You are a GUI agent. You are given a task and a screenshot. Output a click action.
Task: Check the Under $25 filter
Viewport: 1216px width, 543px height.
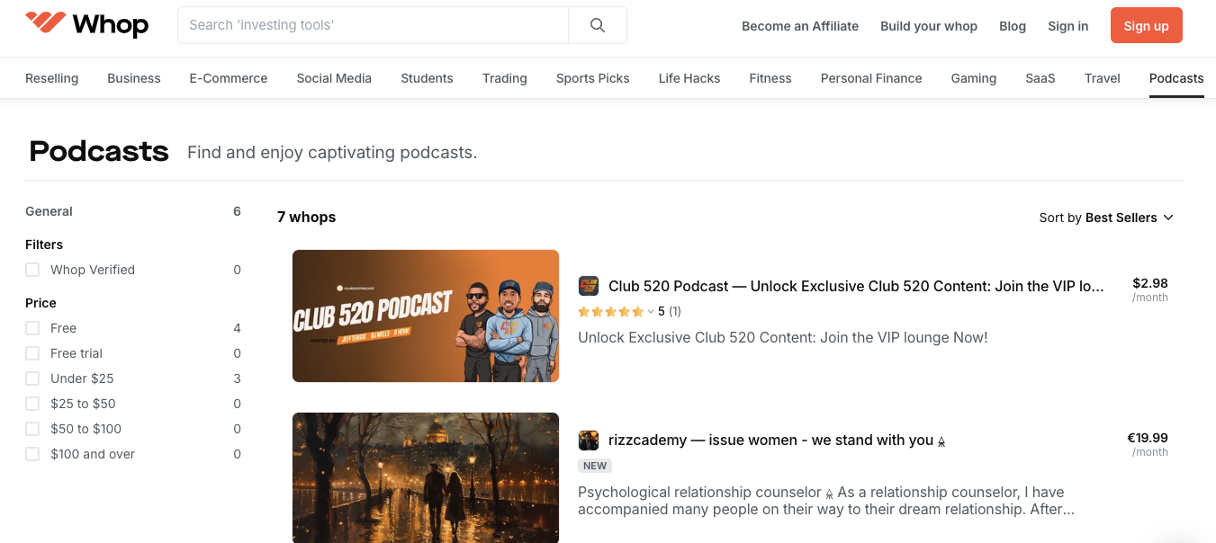[32, 378]
